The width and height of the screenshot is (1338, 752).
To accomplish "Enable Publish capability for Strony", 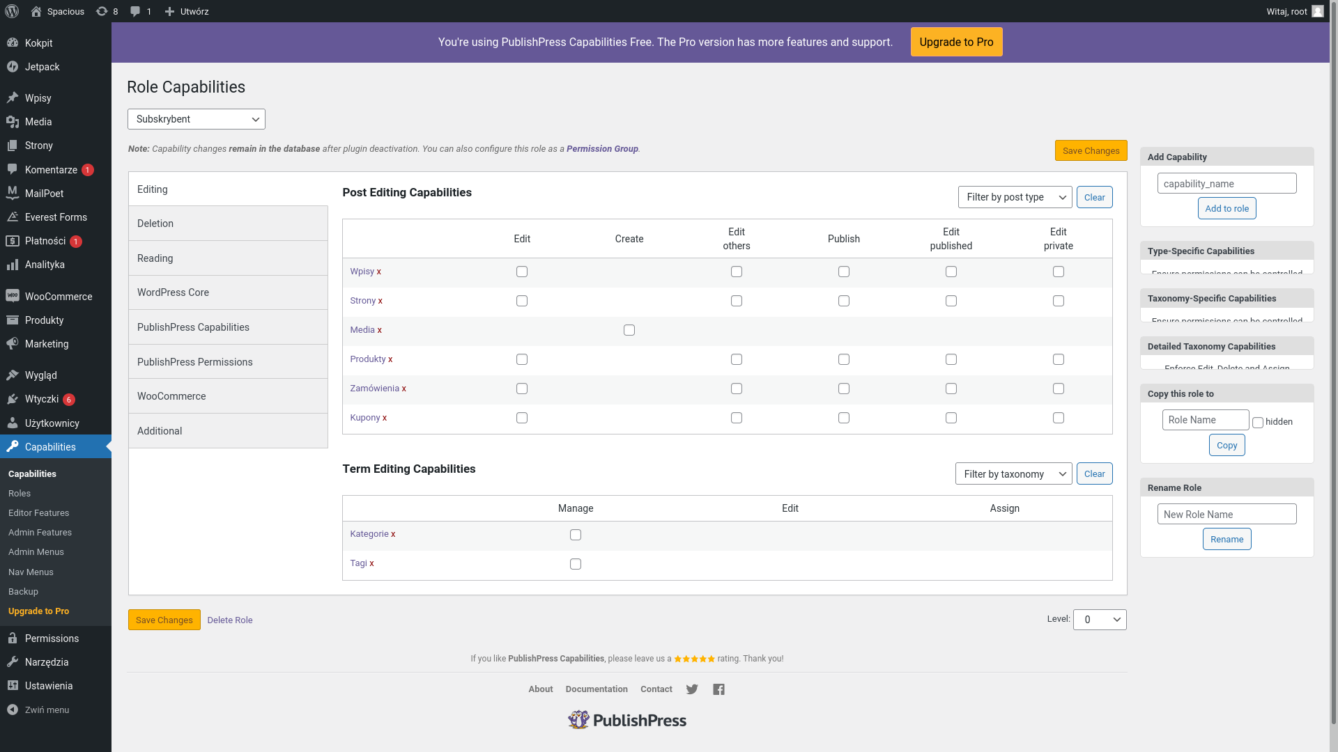I will point(844,301).
